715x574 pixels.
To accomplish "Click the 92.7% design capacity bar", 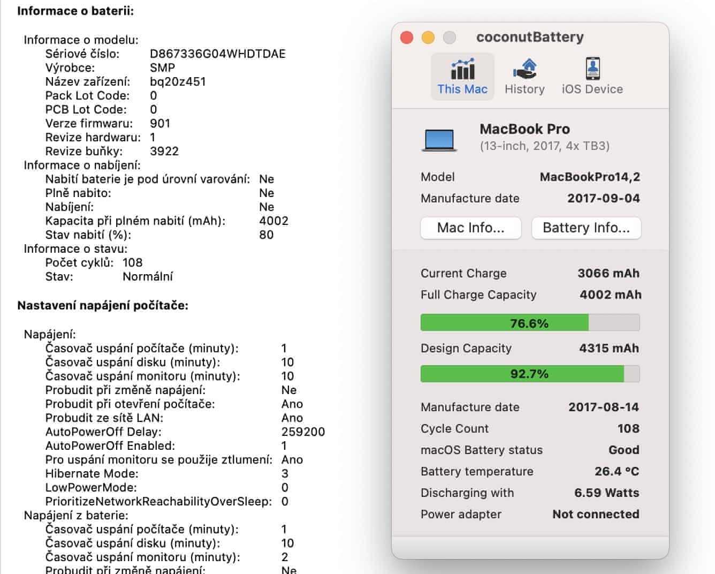I will [530, 374].
